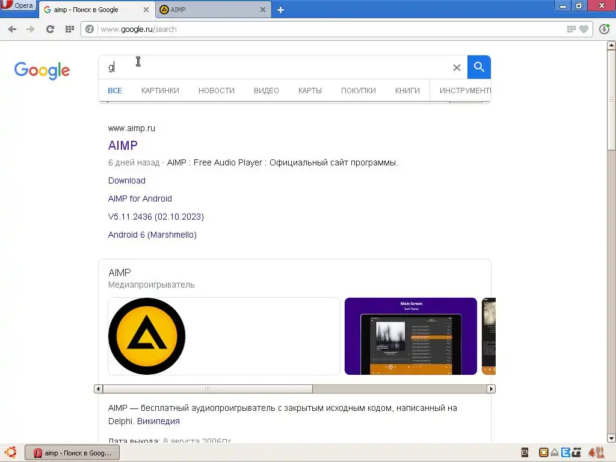Click the vertical scrollbar up arrow

(611, 46)
